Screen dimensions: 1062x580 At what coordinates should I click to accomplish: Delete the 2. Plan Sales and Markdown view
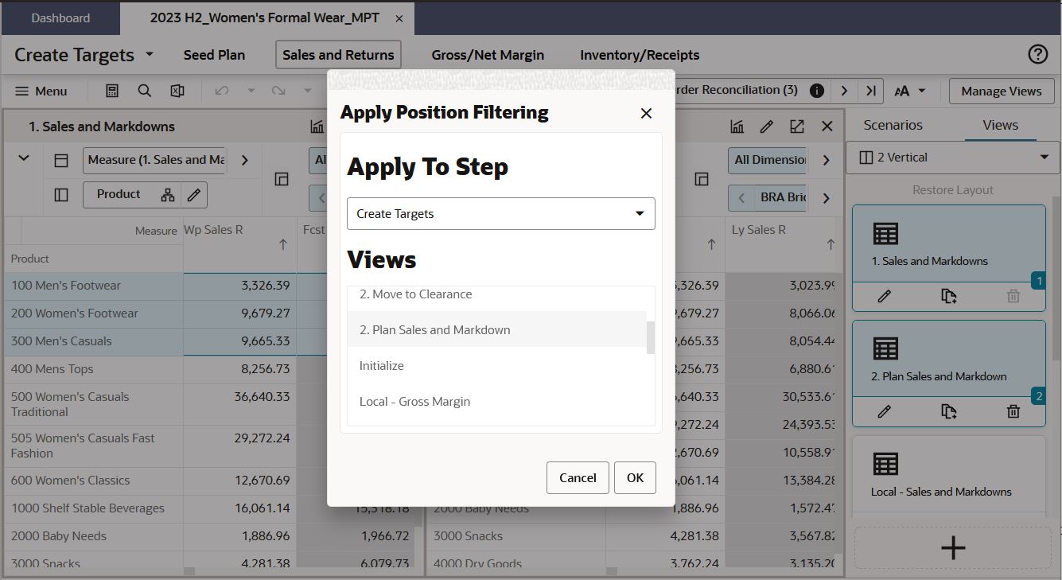pos(1013,411)
